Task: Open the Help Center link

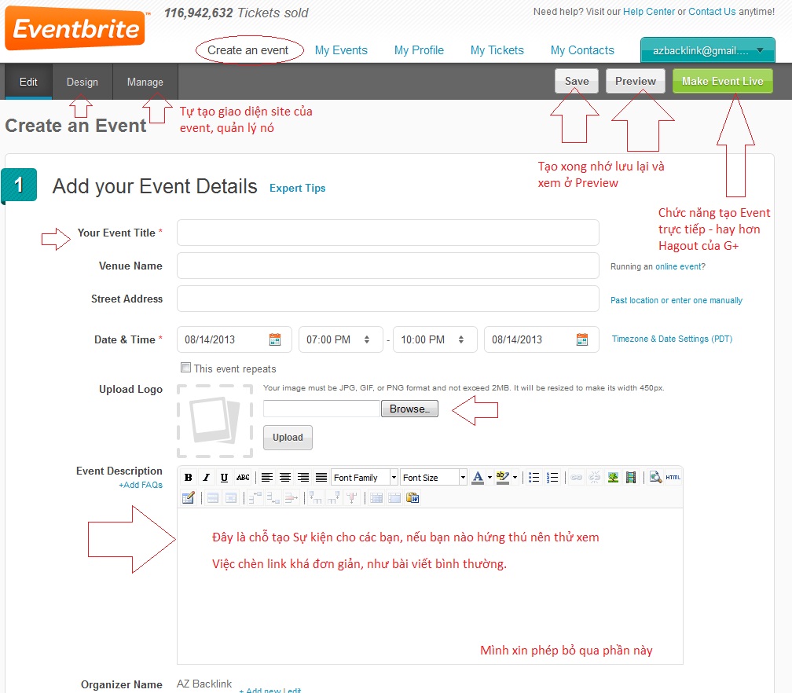Action: (x=648, y=12)
